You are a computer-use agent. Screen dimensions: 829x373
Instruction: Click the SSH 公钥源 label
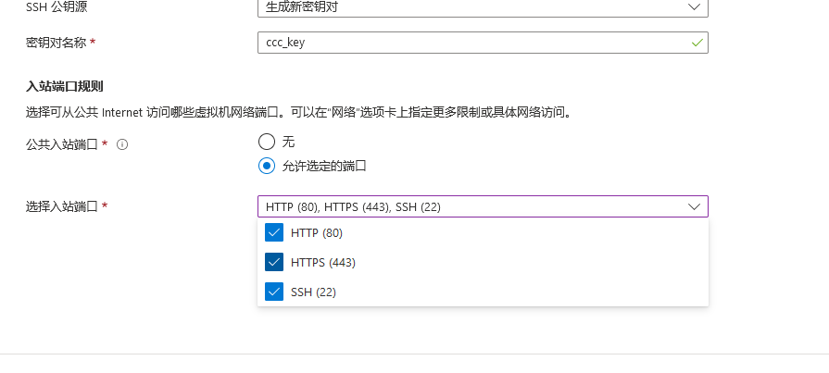point(63,6)
